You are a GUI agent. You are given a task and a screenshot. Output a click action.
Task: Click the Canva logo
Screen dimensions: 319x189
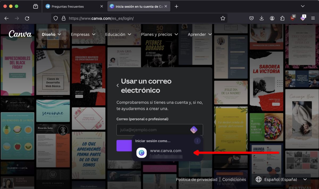click(x=20, y=34)
